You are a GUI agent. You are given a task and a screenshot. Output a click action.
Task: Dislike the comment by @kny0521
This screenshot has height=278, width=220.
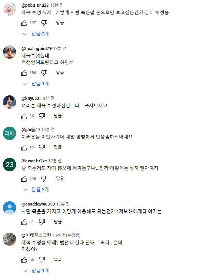point(42,116)
